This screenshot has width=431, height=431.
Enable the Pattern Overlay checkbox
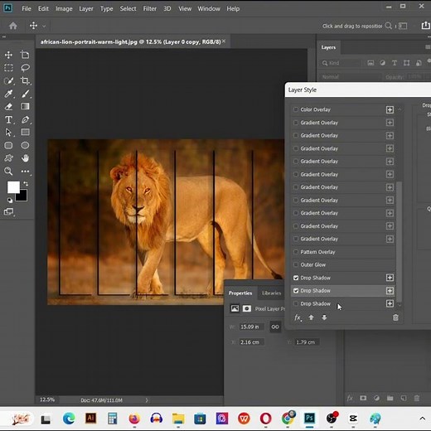pos(296,252)
